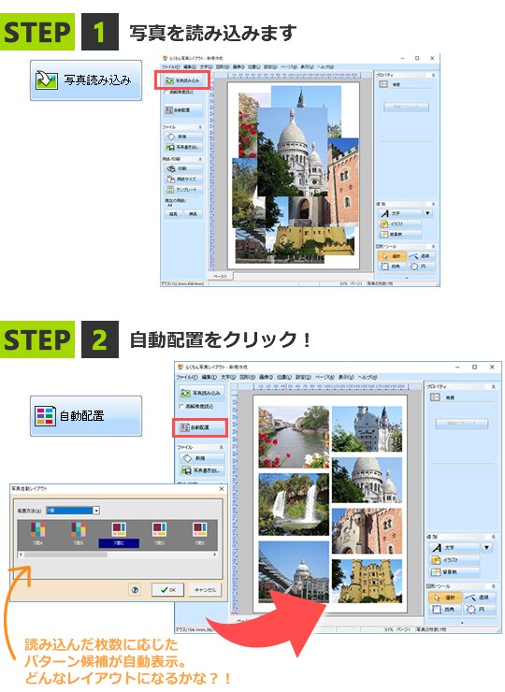This screenshot has width=505, height=692.
Task: Add イラスト in the STEP 2 window
Action: 454,560
